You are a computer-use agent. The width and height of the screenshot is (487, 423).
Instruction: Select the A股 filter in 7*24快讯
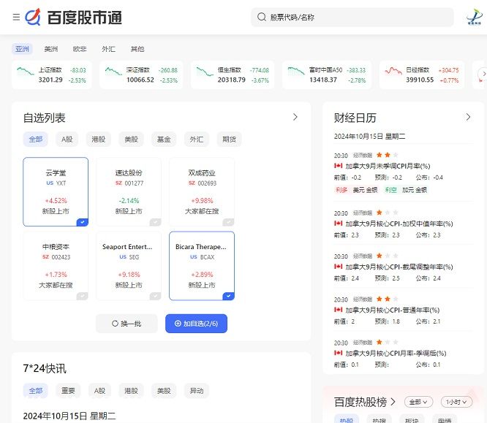pyautogui.click(x=99, y=391)
